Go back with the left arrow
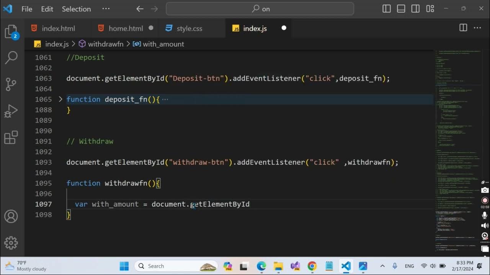490x275 pixels. [140, 9]
